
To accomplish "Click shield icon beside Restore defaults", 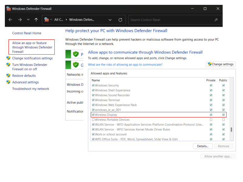I will click(x=9, y=76).
